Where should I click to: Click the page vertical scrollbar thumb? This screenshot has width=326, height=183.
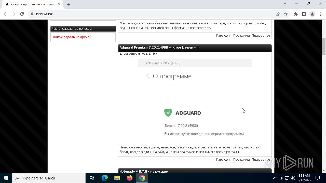click(x=324, y=46)
